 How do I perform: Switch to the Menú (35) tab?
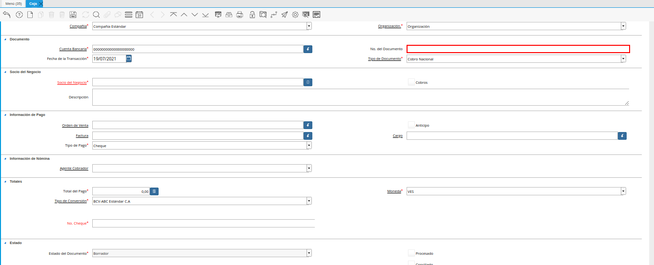(x=14, y=3)
